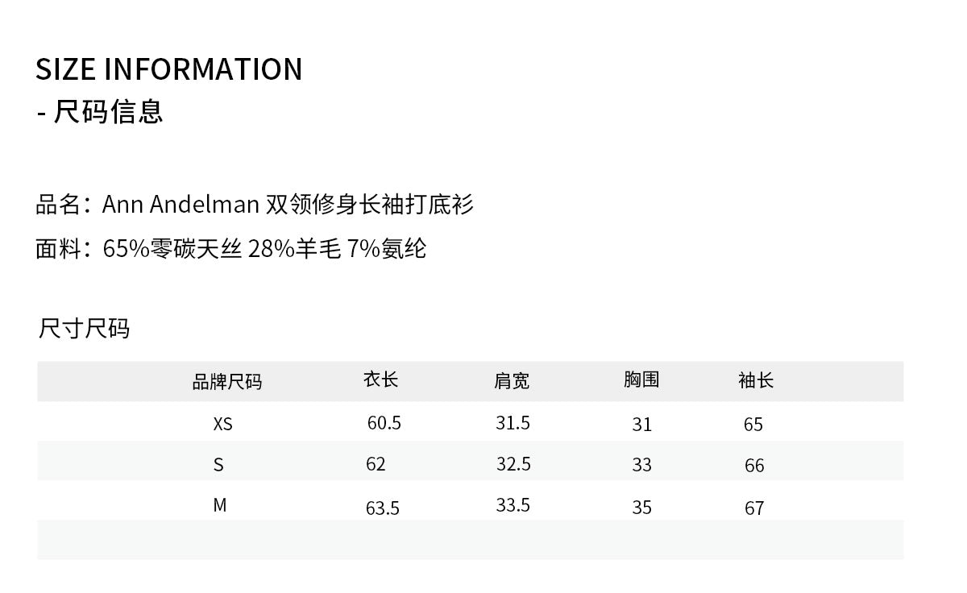Select the 肩宽 column header
The image size is (967, 593).
click(512, 381)
